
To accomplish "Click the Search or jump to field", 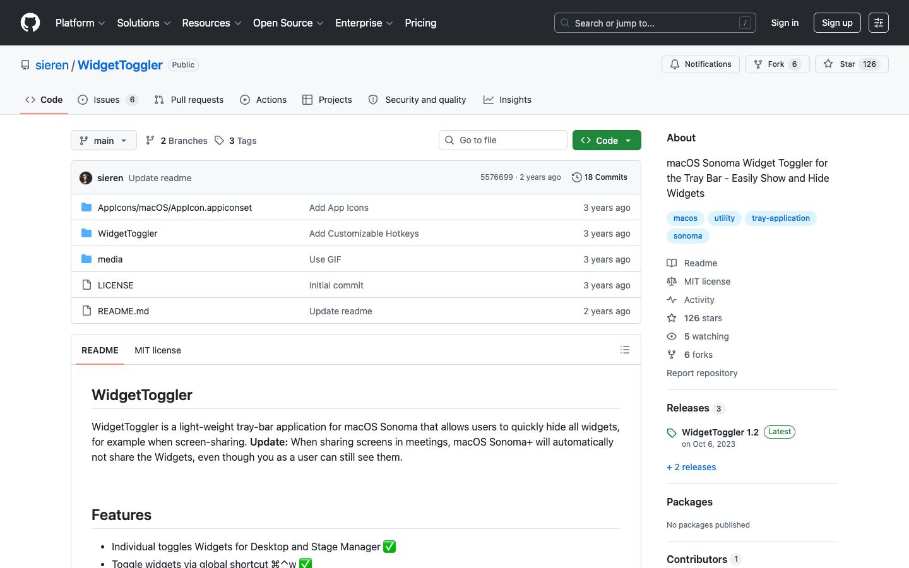I will pos(655,23).
